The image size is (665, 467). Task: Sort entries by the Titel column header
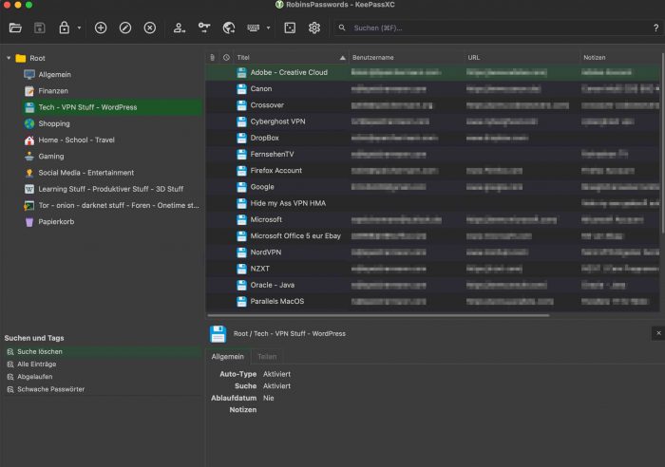(285, 58)
